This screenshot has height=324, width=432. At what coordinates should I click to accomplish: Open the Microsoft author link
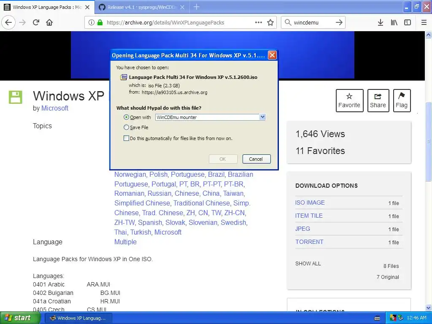[55, 108]
